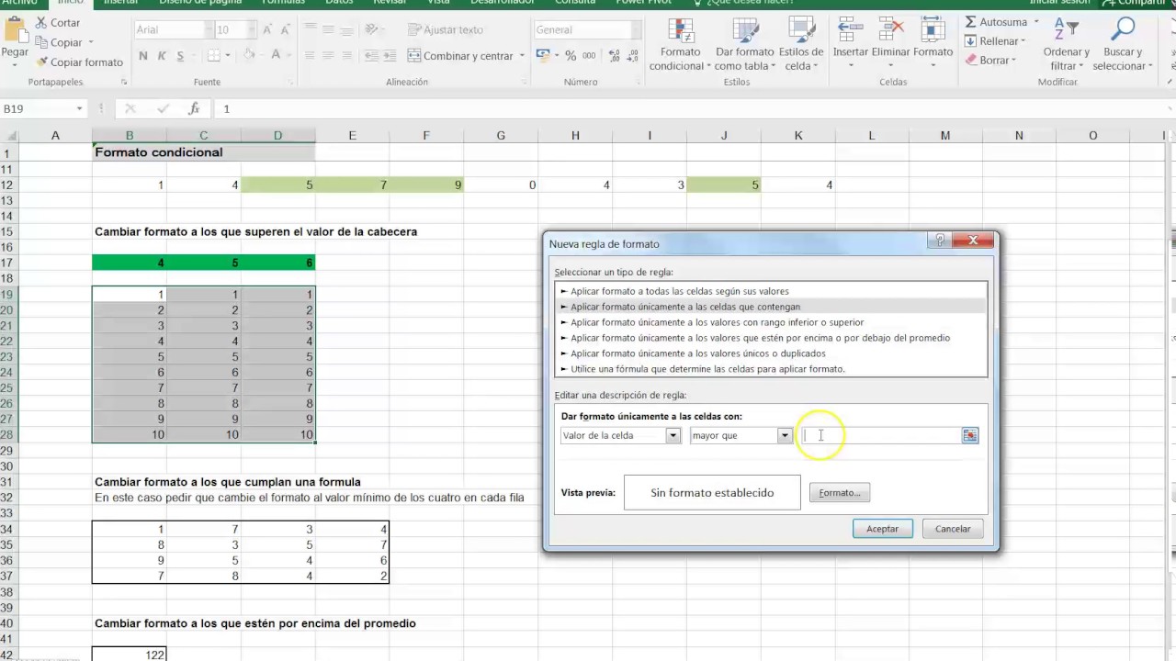
Task: Open the Archivo menu tab
Action: click(19, 3)
